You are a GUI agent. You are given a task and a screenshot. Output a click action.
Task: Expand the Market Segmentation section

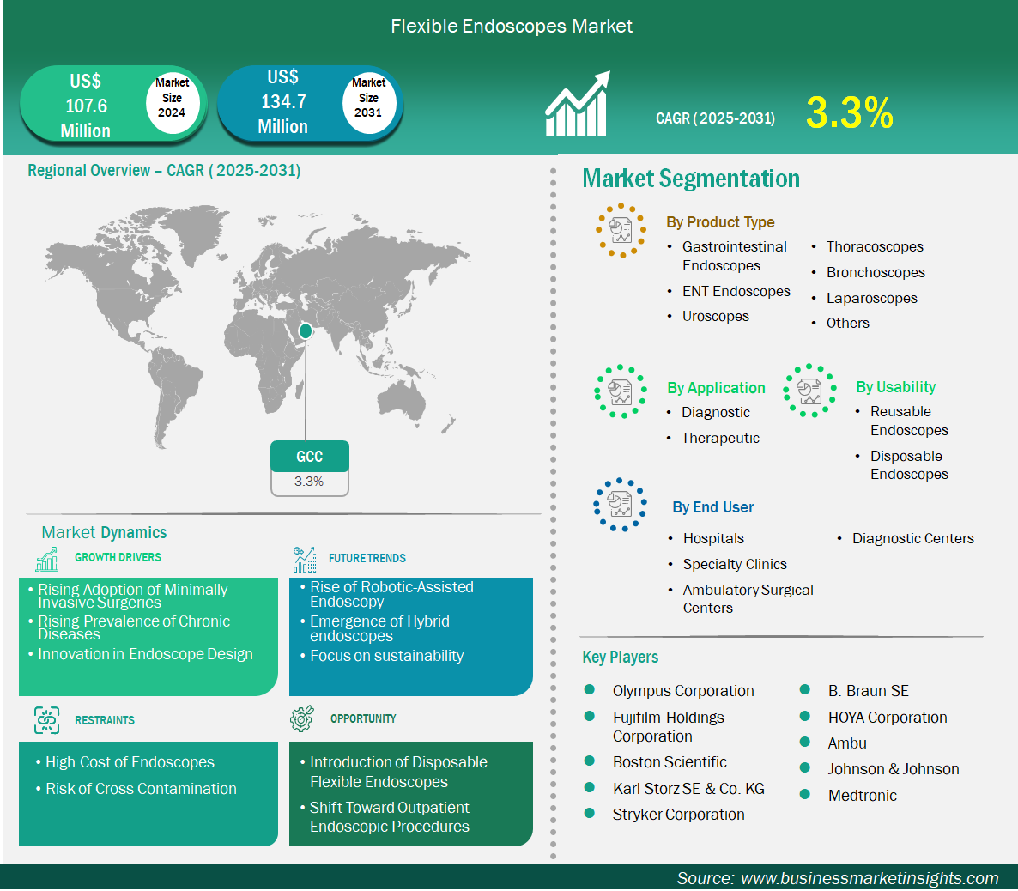(691, 179)
